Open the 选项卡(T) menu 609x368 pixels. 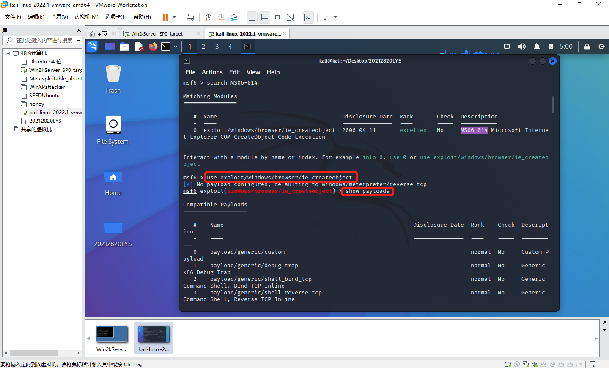click(x=116, y=17)
